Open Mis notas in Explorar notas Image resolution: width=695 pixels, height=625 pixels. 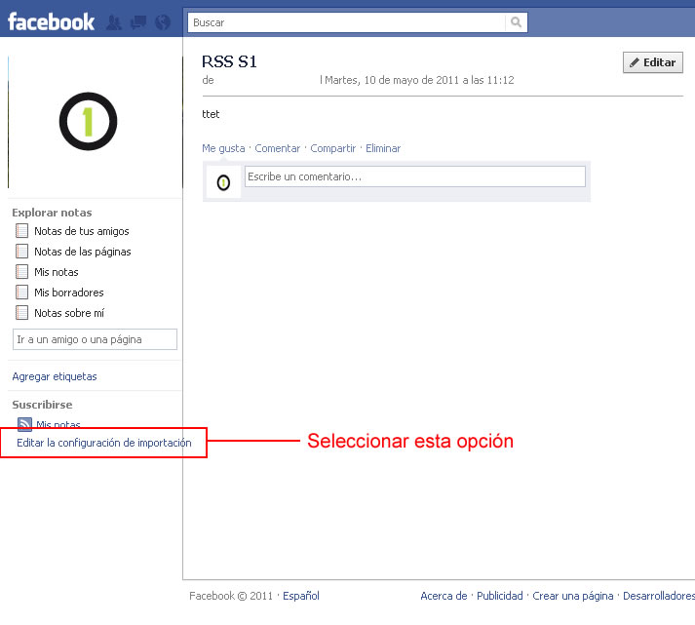point(57,272)
